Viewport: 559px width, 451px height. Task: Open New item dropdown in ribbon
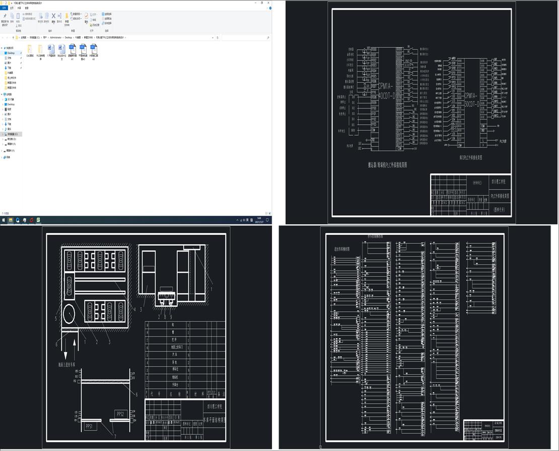click(x=77, y=14)
